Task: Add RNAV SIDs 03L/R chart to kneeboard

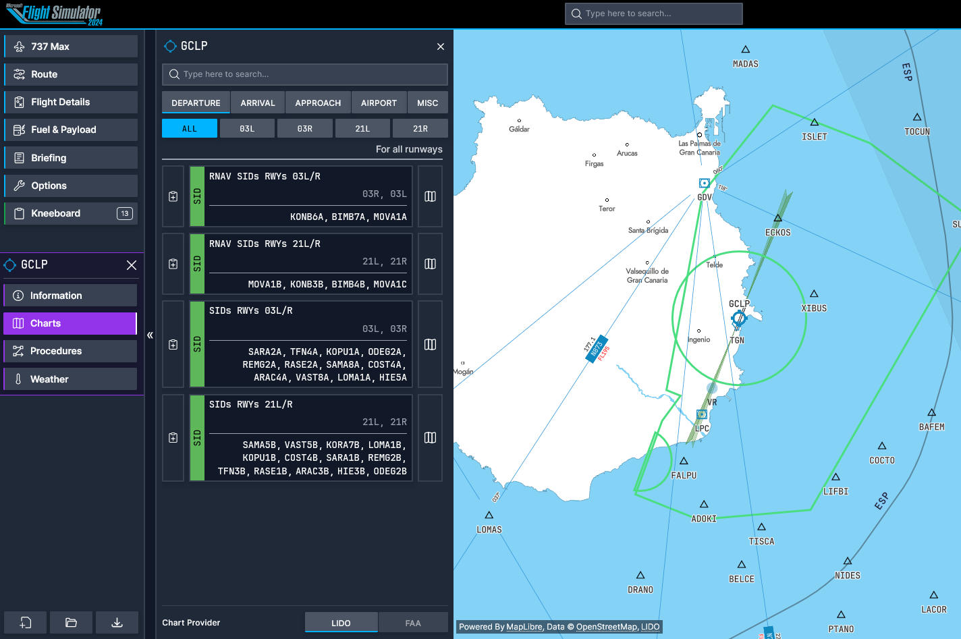Action: coord(173,196)
